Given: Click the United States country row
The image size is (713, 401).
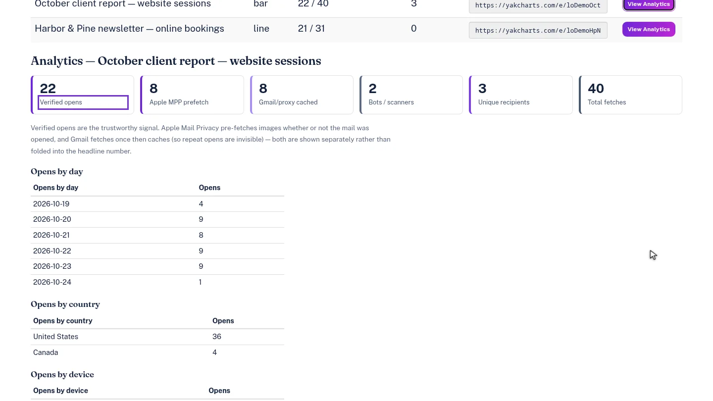Looking at the screenshot, I should pos(157,337).
